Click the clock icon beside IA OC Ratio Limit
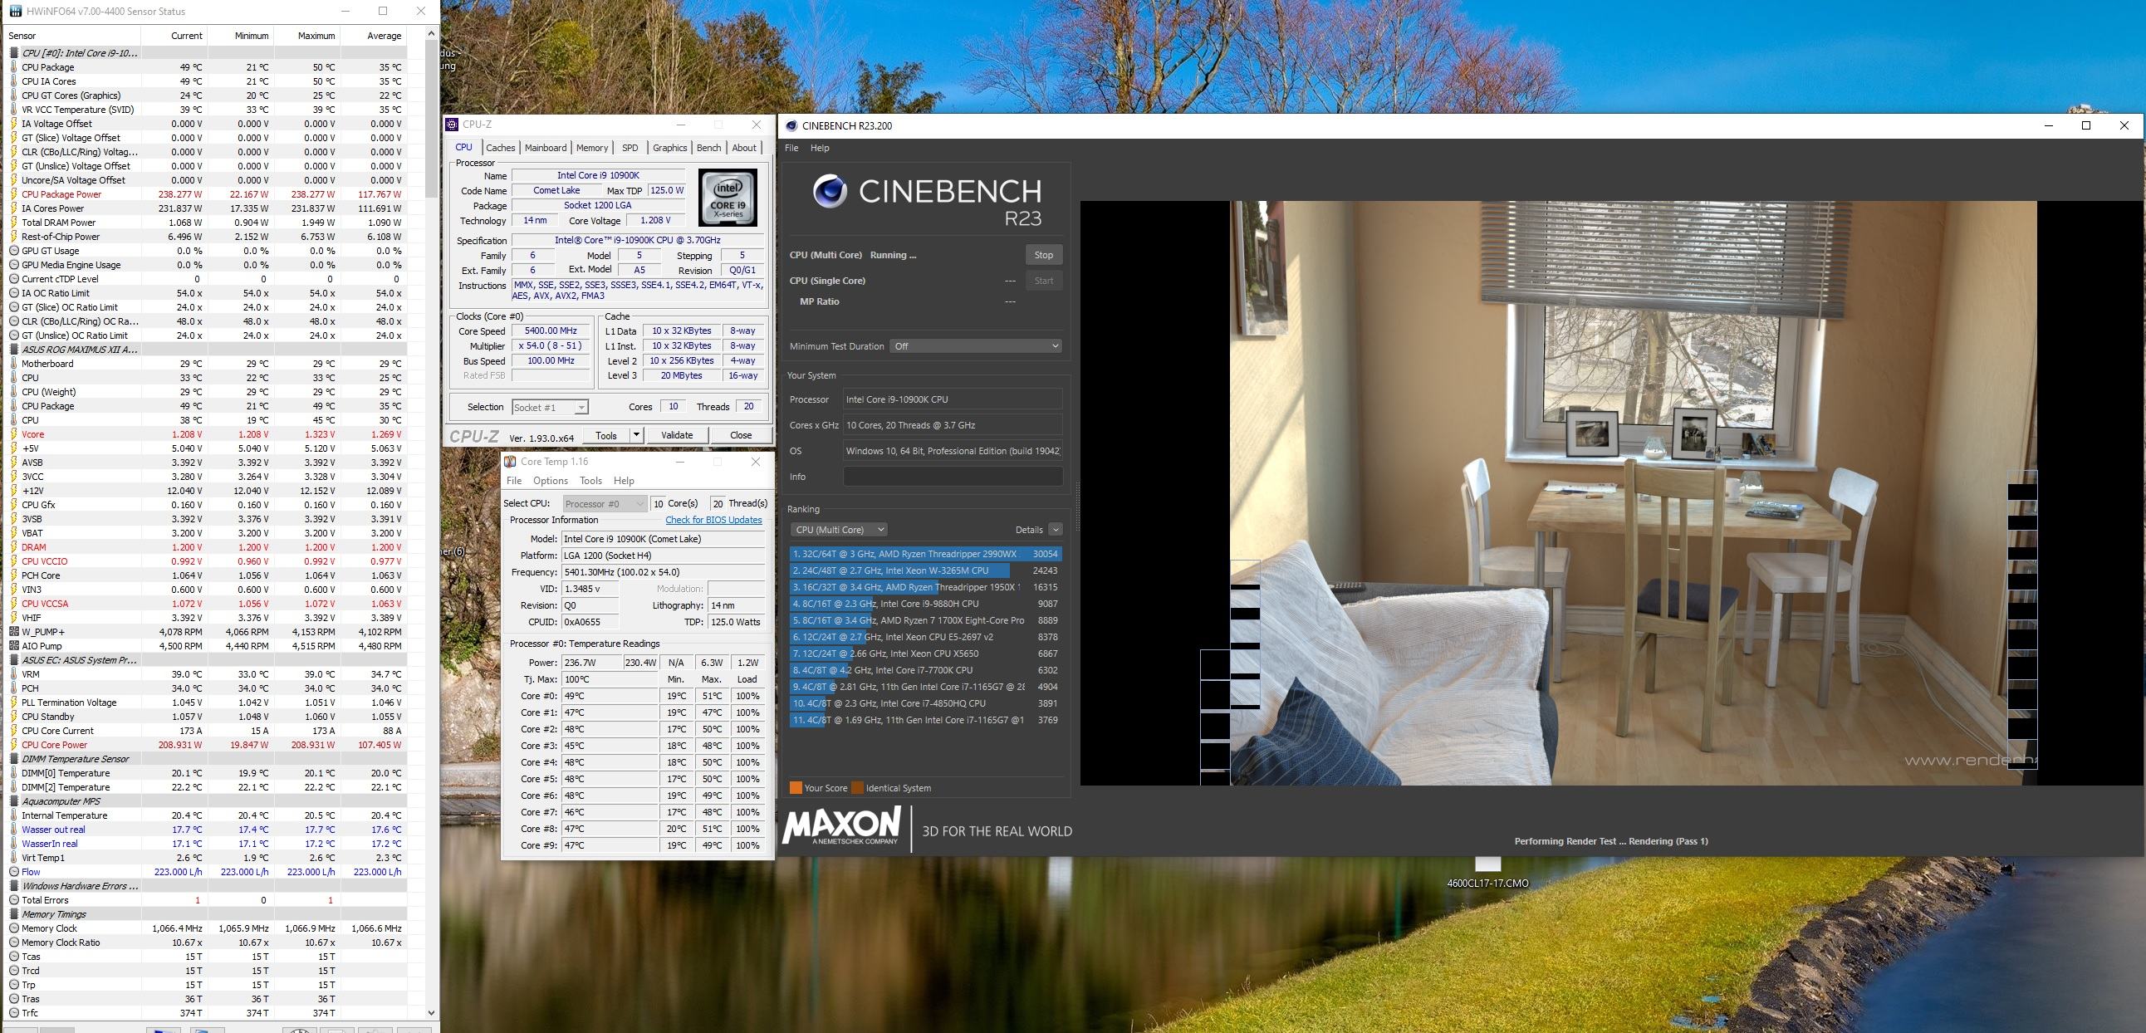The width and height of the screenshot is (2146, 1033). tap(13, 293)
